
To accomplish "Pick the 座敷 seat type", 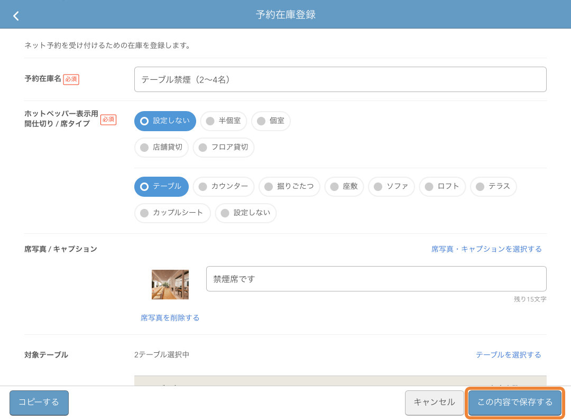I will 344,187.
